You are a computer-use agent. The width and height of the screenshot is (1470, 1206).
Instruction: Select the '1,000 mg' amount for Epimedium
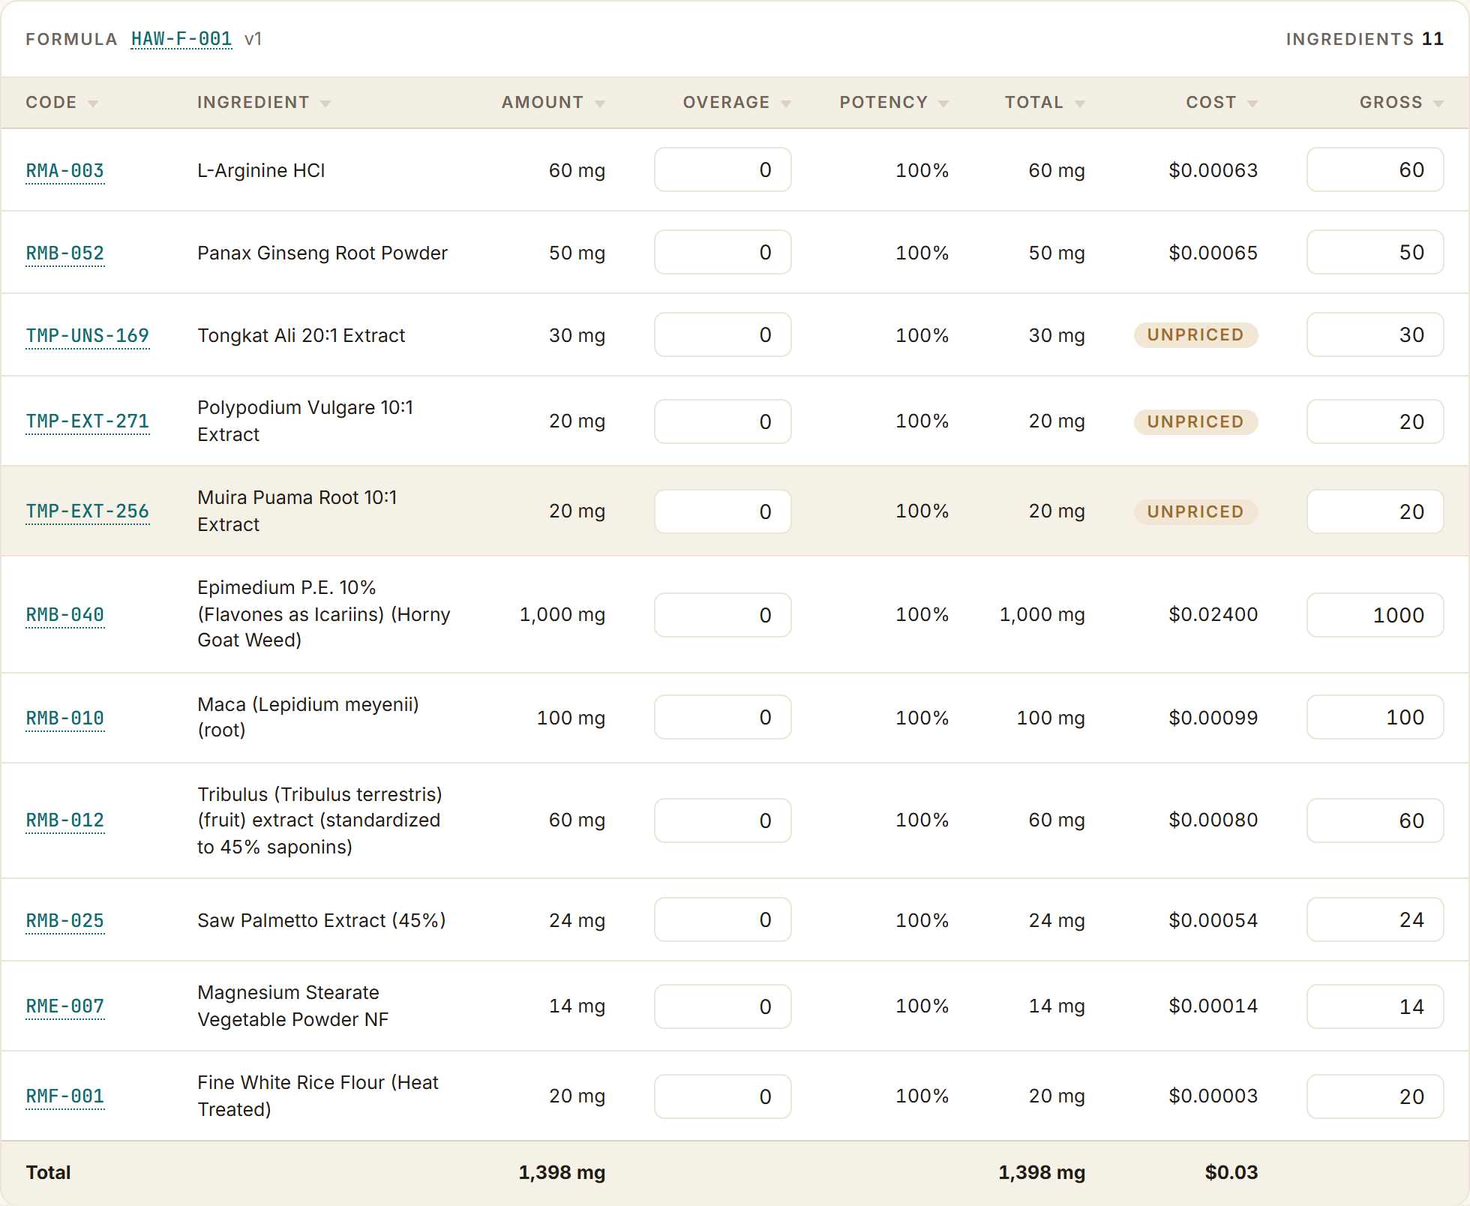pos(562,615)
